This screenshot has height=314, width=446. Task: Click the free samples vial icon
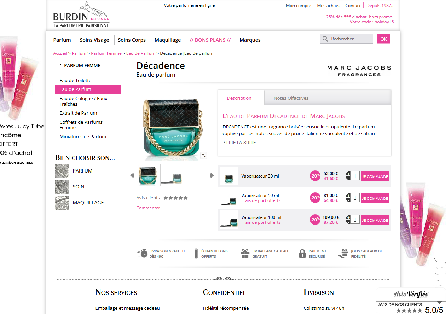[196, 254]
